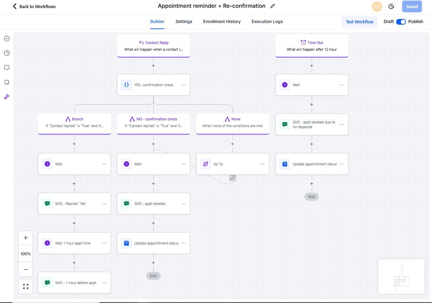Image resolution: width=432 pixels, height=303 pixels.
Task: Click the Draft label
Action: tap(389, 21)
